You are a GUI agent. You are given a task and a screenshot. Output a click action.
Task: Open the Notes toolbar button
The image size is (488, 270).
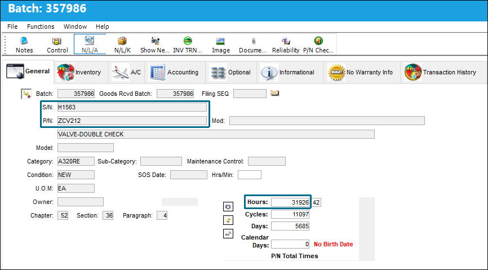click(x=24, y=45)
